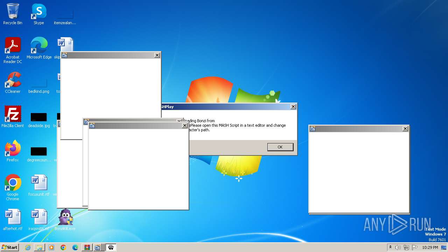Switch to the WinRAR taskbar item
The width and height of the screenshot is (448, 252).
(87, 247)
